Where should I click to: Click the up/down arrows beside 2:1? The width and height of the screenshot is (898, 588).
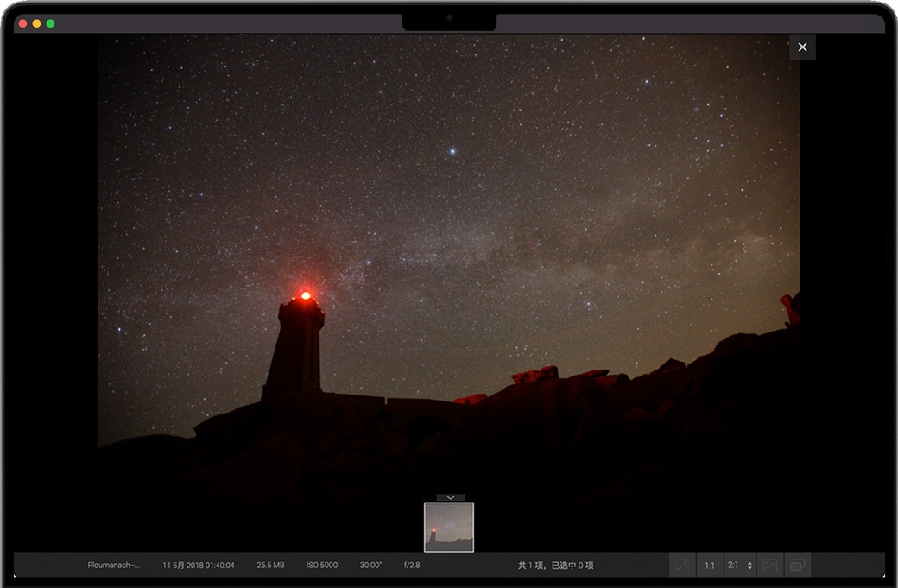[x=749, y=566]
